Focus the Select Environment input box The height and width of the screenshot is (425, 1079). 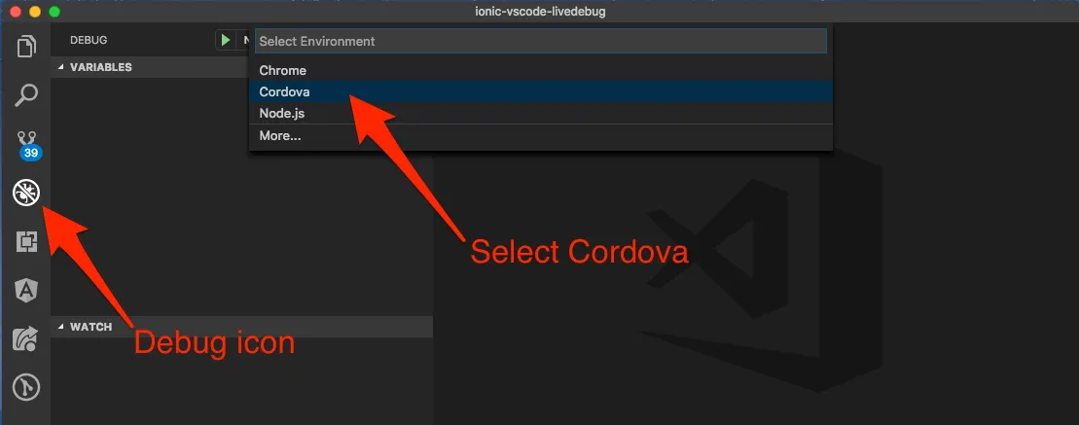[x=541, y=41]
